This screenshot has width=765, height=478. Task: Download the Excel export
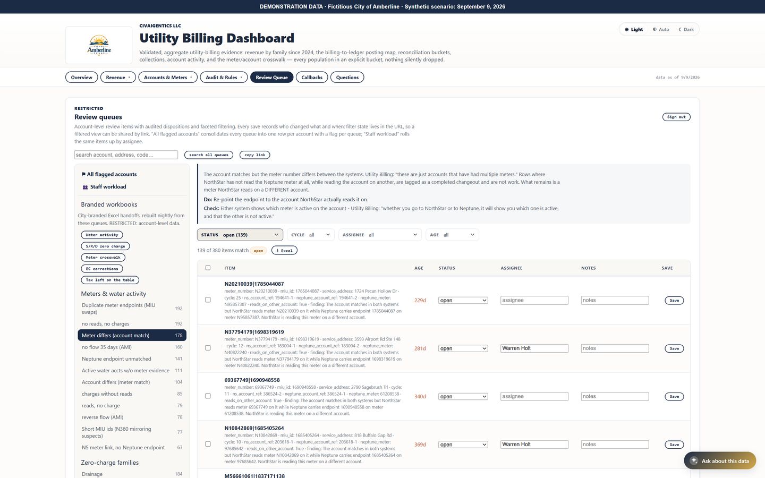(x=284, y=250)
